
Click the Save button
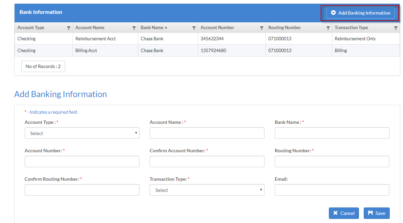[x=377, y=213]
